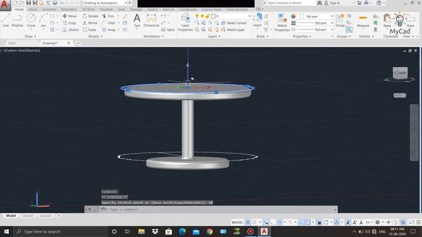
Task: Select the Dimension tool
Action: [x=151, y=20]
